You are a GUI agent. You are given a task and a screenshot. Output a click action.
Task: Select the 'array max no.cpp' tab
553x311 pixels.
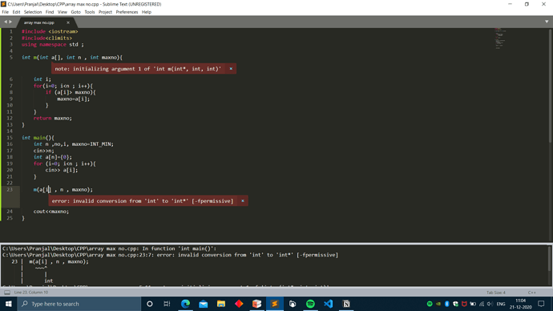pyautogui.click(x=39, y=22)
